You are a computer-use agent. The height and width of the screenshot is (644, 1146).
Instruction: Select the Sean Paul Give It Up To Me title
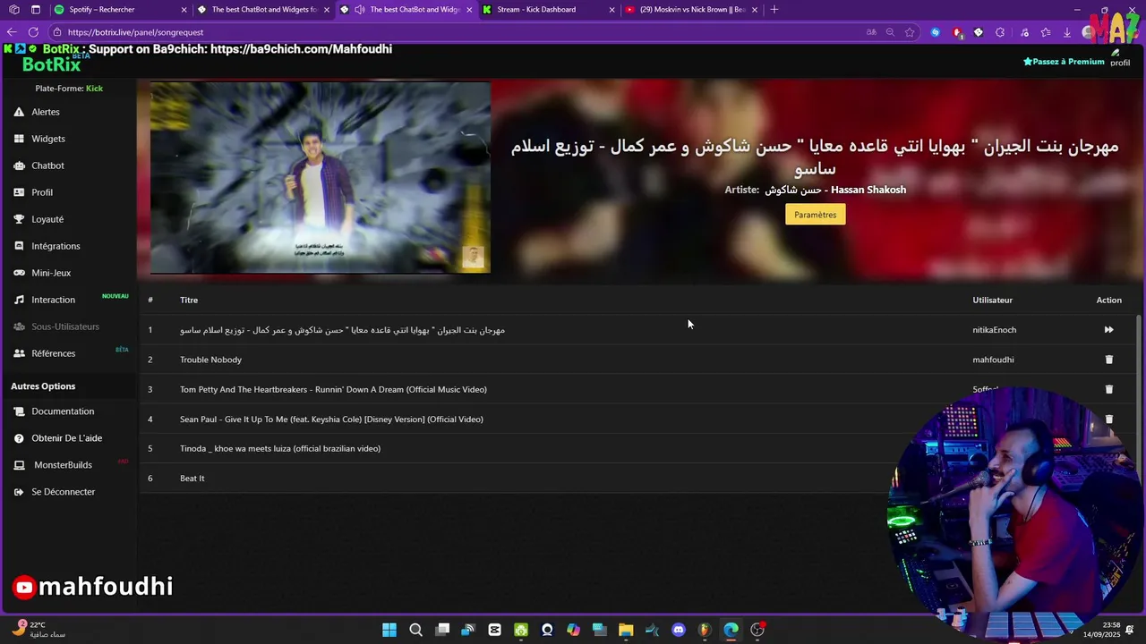click(x=331, y=419)
